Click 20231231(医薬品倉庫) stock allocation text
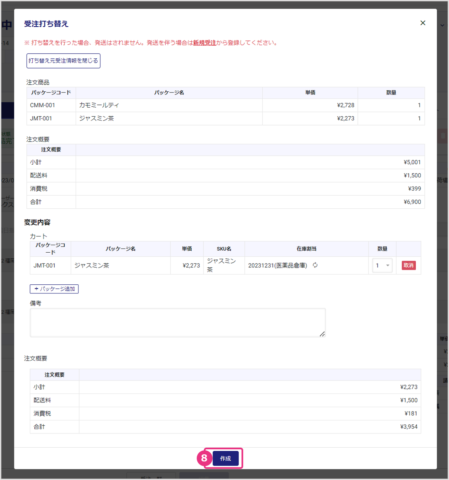Viewport: 449px width, 480px height. click(277, 265)
